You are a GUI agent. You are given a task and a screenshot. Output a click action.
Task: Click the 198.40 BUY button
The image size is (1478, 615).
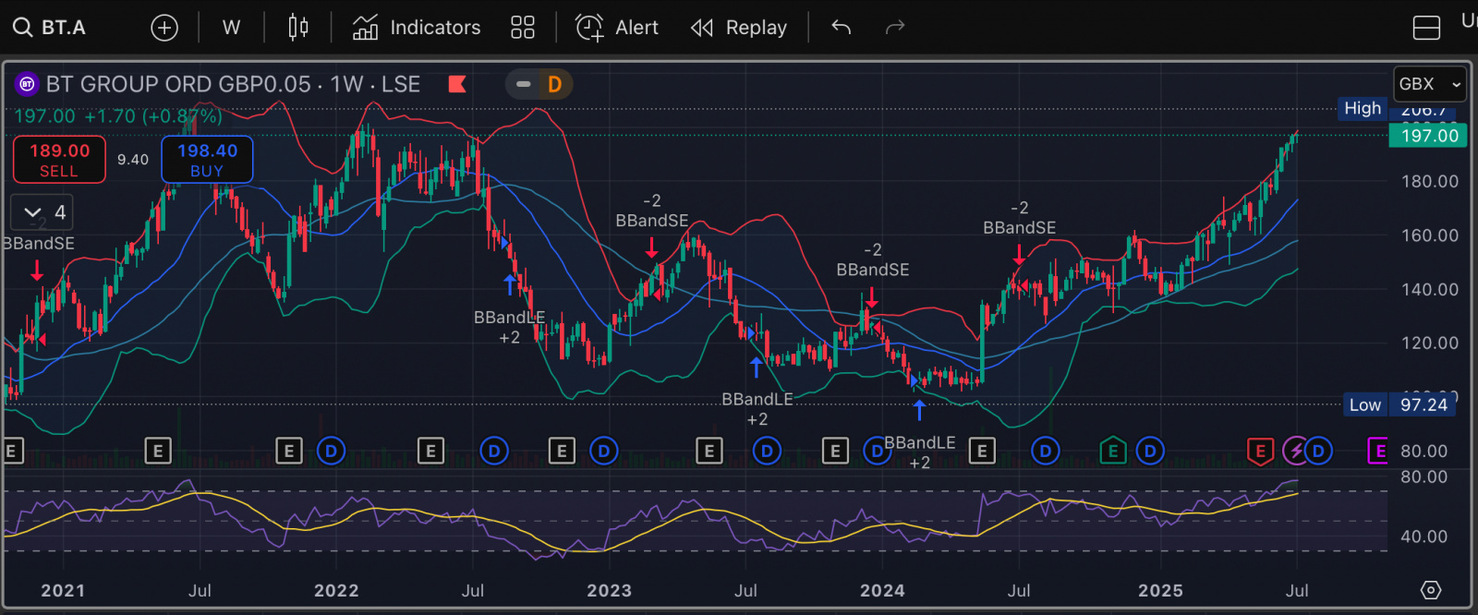click(207, 160)
